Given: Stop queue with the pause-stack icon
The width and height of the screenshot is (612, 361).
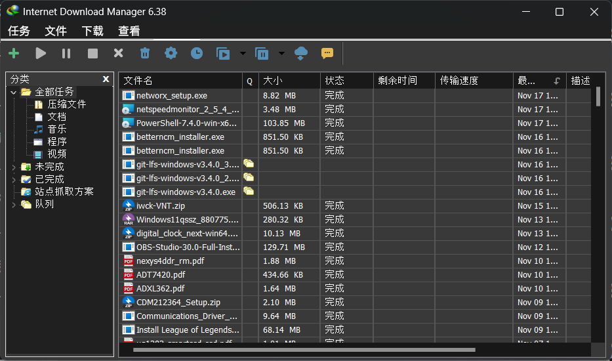Looking at the screenshot, I should pos(262,53).
